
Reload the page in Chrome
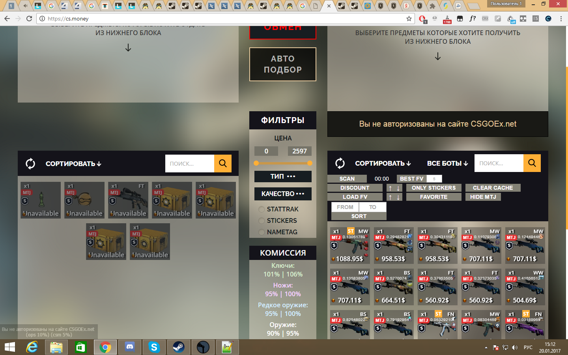pyautogui.click(x=29, y=19)
